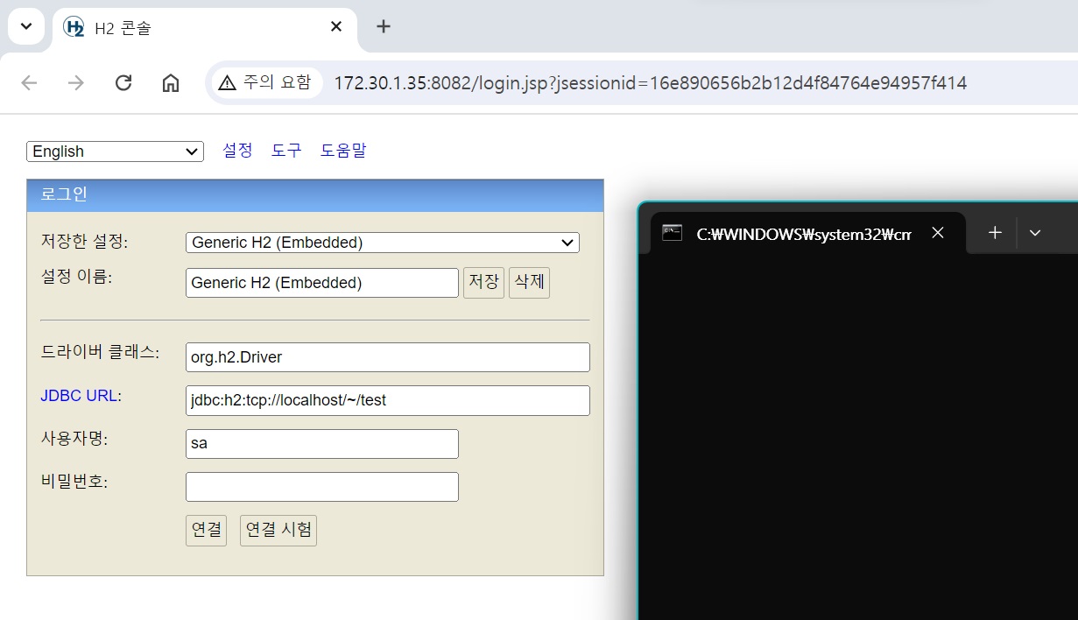
Task: Click the cmd icon on terminal tab
Action: pos(672,233)
